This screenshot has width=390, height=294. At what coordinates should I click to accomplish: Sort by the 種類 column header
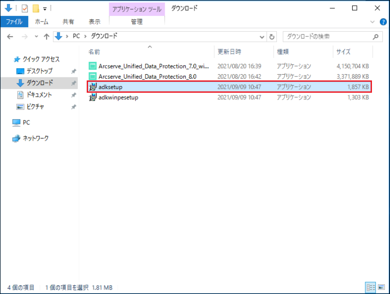click(283, 52)
